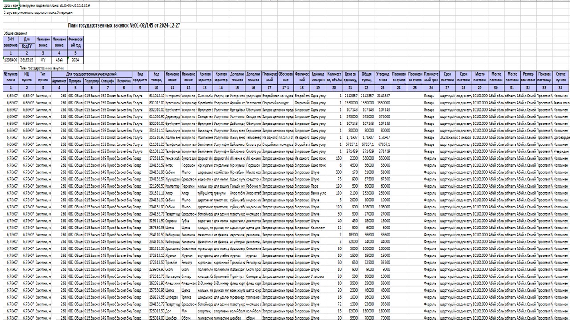Click the 'Общая сумма,' column header
Image resolution: width=570 pixels, height=320 pixels.
pos(366,77)
